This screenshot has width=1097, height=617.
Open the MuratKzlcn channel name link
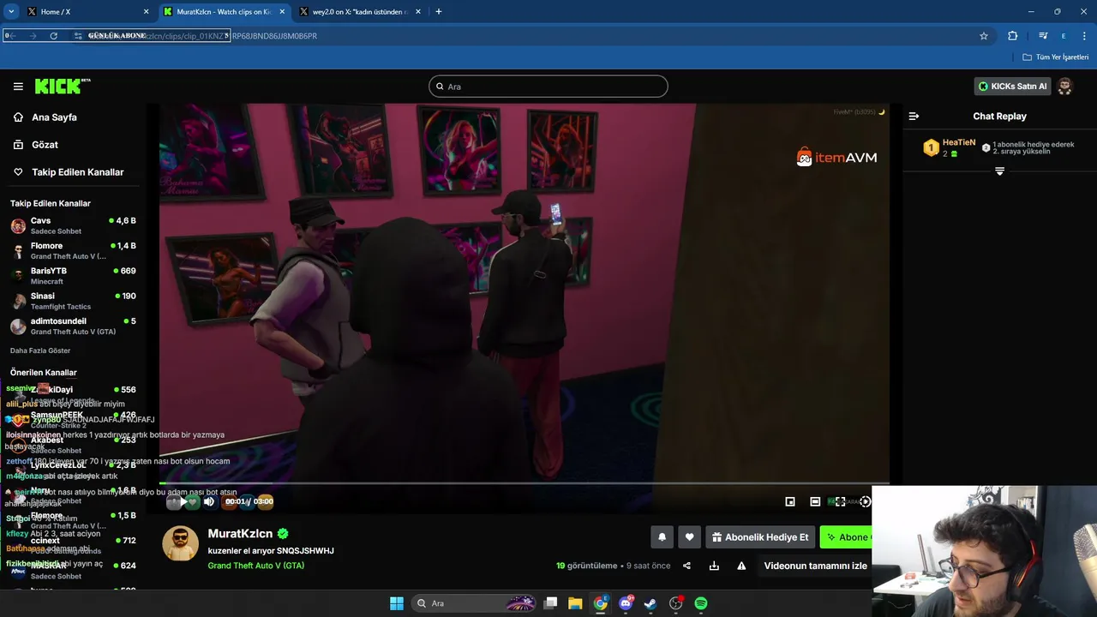tap(240, 533)
